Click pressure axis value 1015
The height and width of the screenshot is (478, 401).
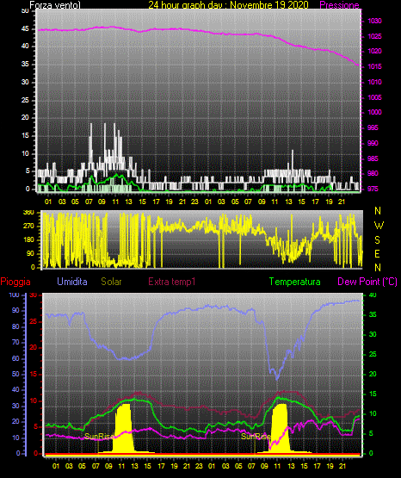click(x=374, y=66)
